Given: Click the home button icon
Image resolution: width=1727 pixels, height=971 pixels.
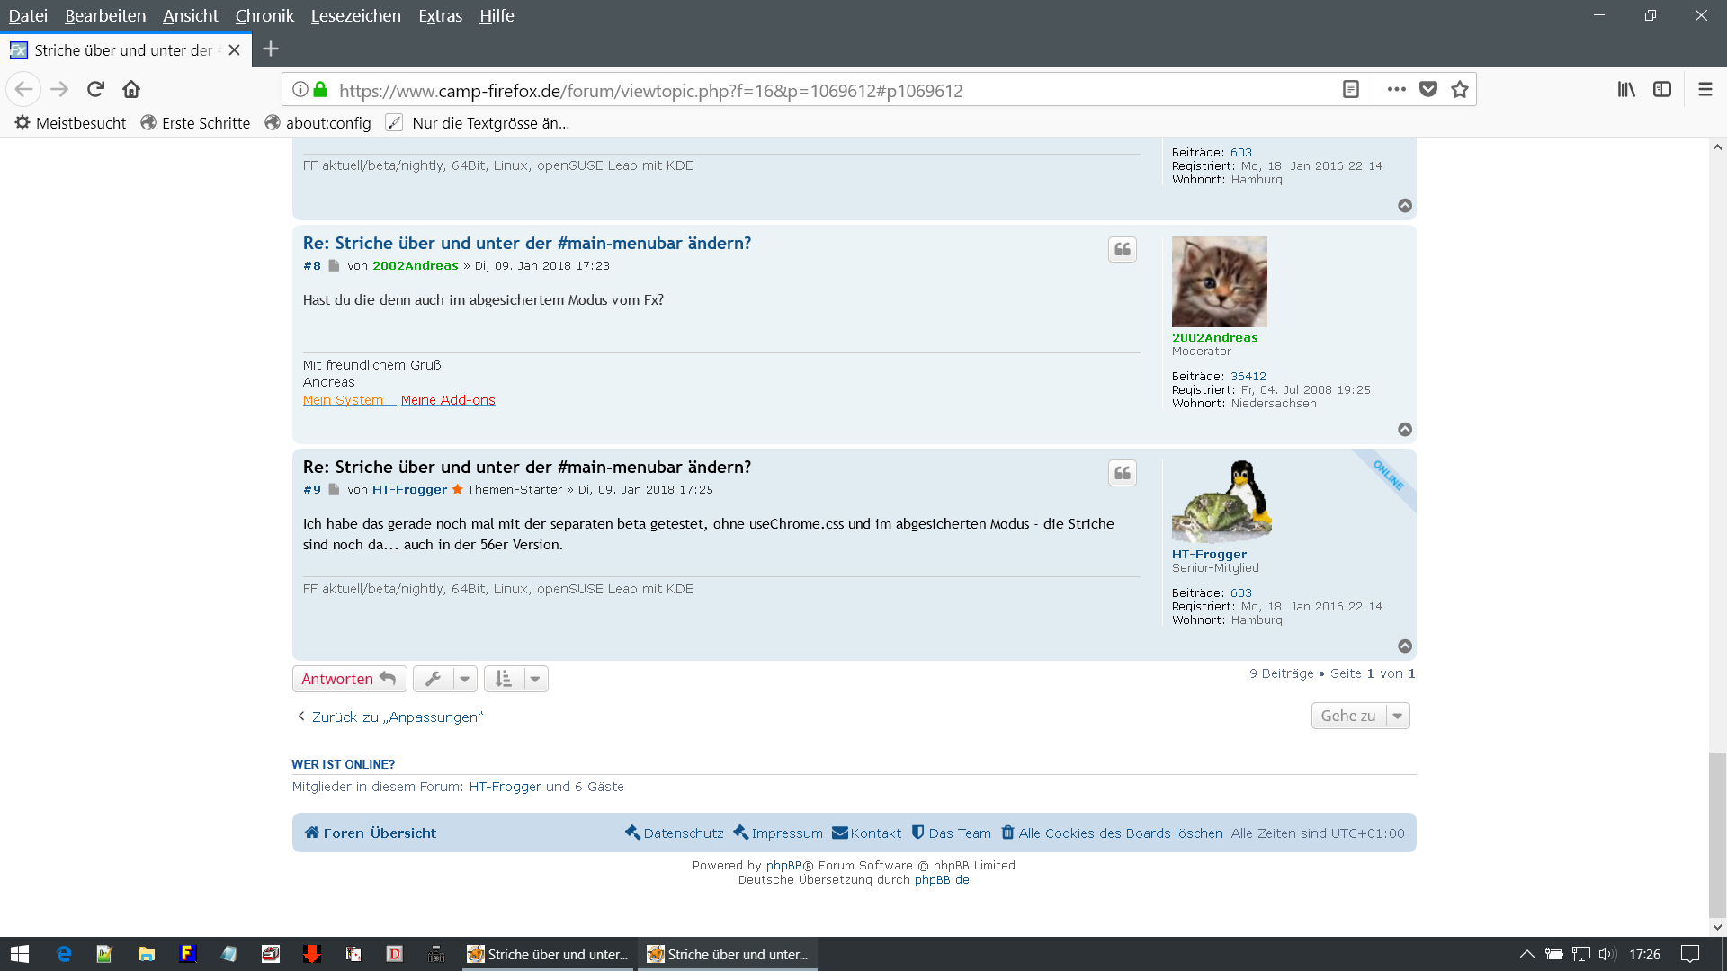Looking at the screenshot, I should pos(131,89).
